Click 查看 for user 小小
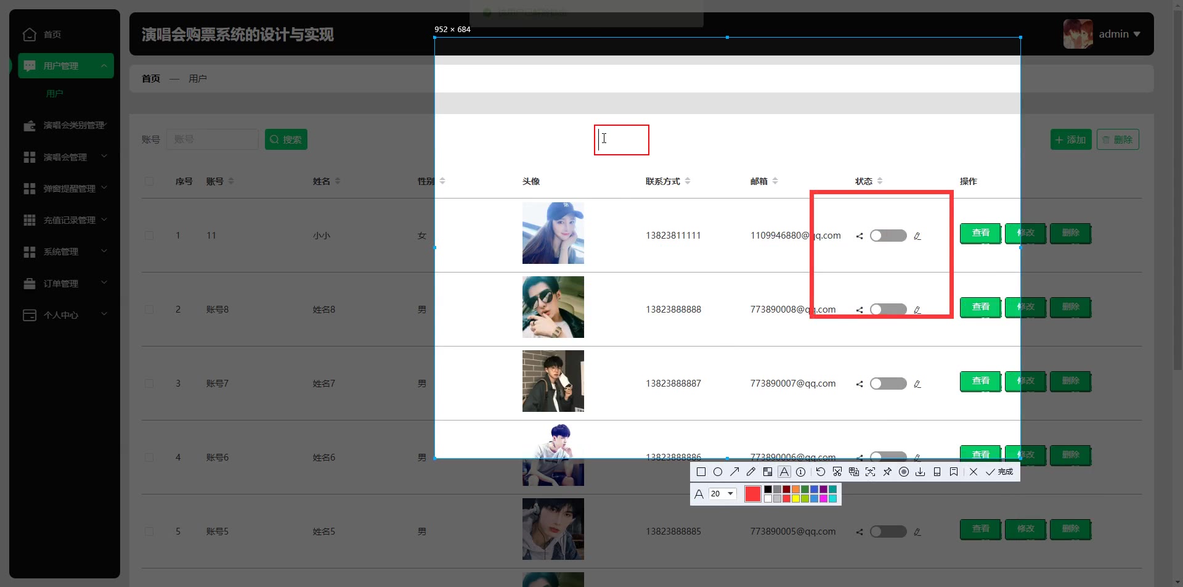Viewport: 1183px width, 587px height. pyautogui.click(x=980, y=233)
